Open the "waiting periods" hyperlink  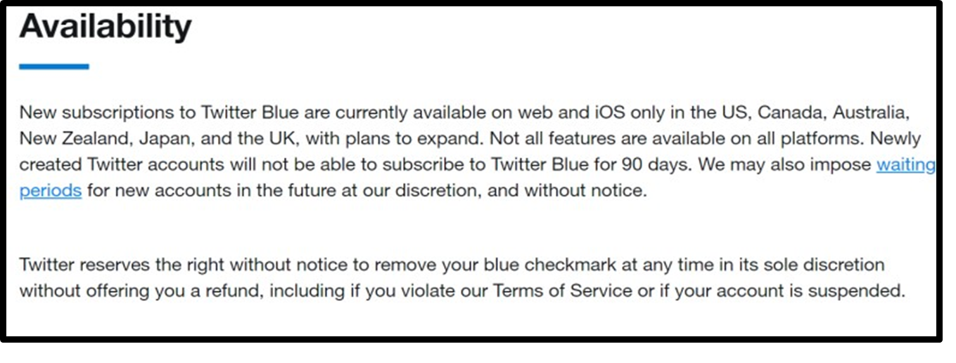[905, 166]
